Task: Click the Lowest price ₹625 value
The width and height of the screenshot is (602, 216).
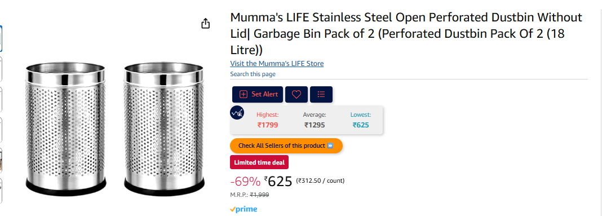Action: coord(361,125)
